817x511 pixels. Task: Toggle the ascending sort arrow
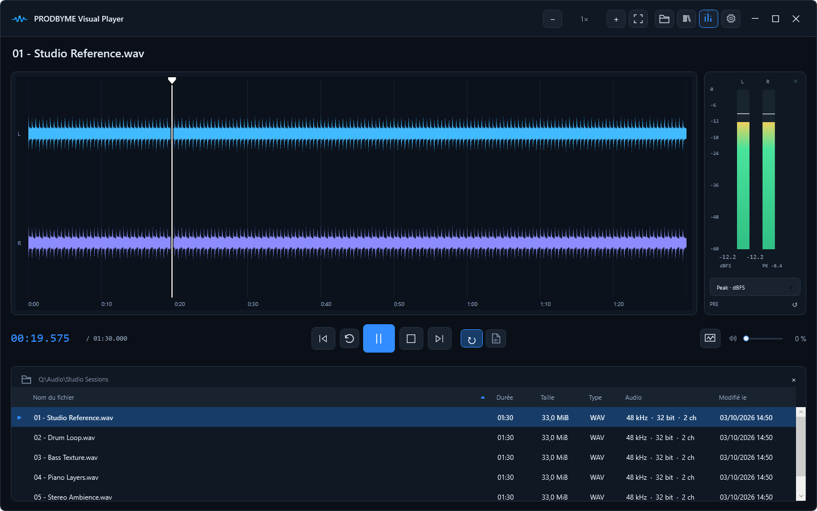(x=483, y=397)
